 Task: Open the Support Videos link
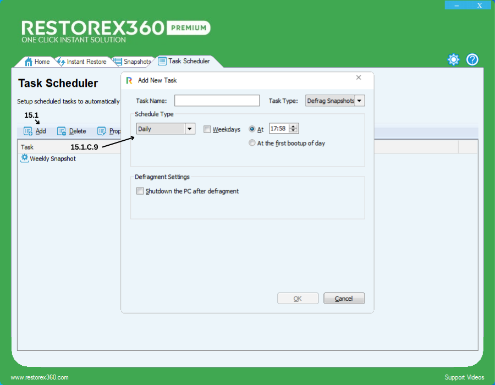(x=464, y=377)
